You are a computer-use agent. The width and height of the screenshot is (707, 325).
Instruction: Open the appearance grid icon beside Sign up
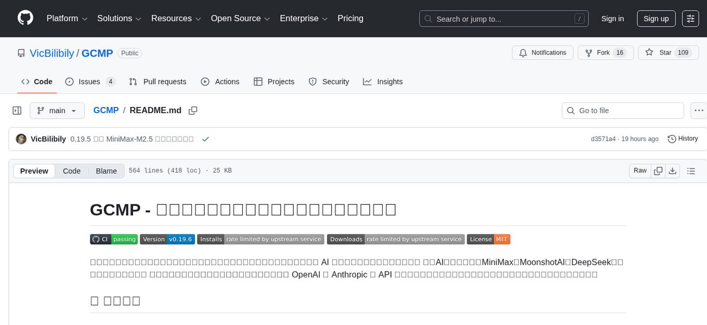click(690, 18)
